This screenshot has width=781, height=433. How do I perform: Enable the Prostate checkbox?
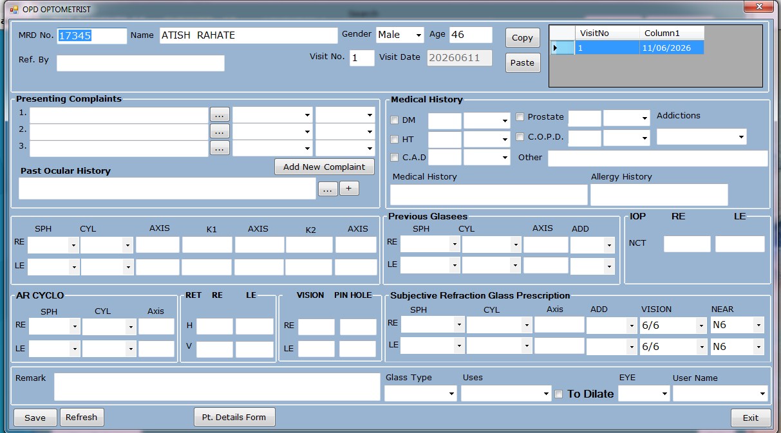click(520, 117)
